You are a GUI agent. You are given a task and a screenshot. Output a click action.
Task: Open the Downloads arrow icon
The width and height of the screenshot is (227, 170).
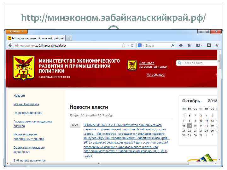click(181, 45)
